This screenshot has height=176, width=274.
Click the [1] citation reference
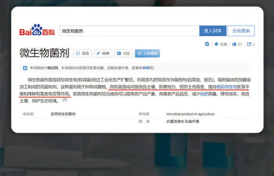pos(65,100)
